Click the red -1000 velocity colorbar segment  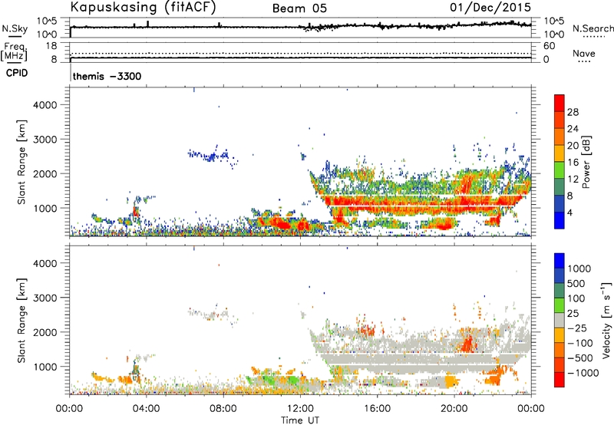[x=560, y=380]
